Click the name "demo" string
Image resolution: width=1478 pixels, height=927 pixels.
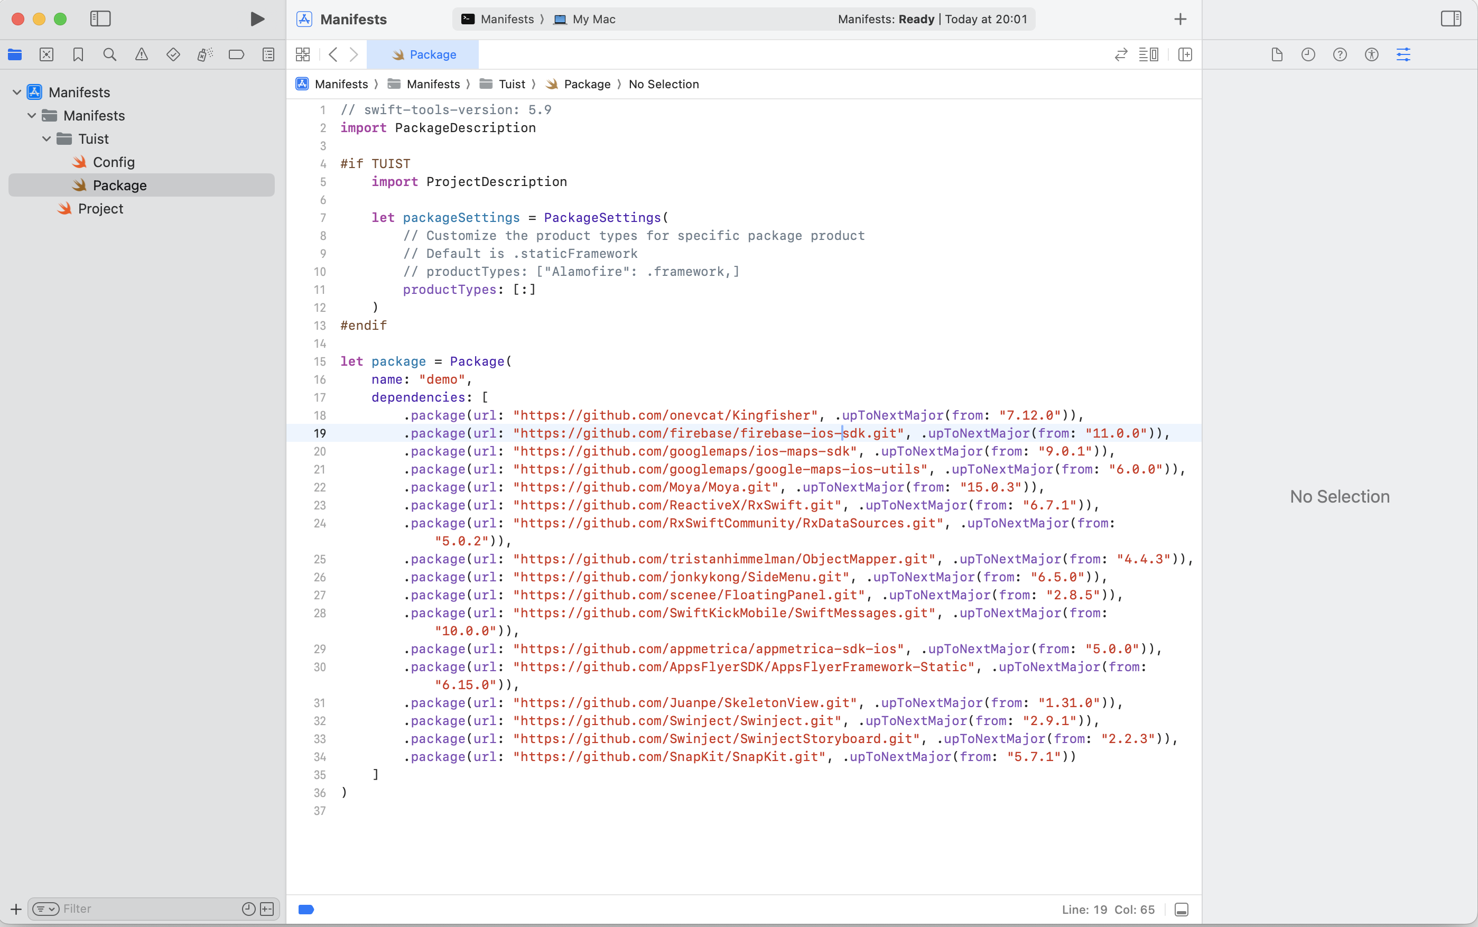tap(442, 379)
